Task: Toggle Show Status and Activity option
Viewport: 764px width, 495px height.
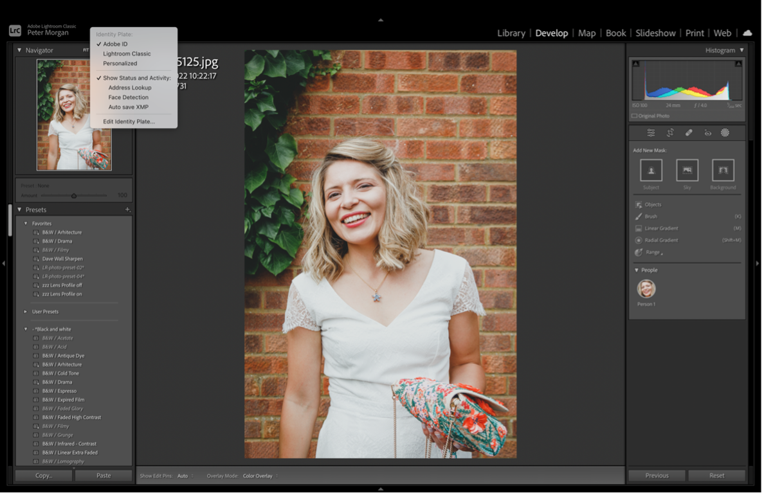Action: (136, 78)
